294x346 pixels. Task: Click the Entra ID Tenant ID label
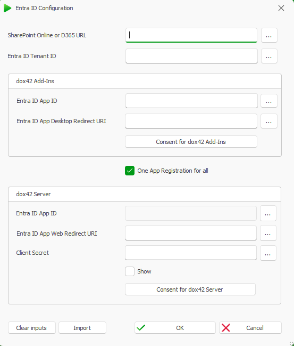tap(32, 56)
